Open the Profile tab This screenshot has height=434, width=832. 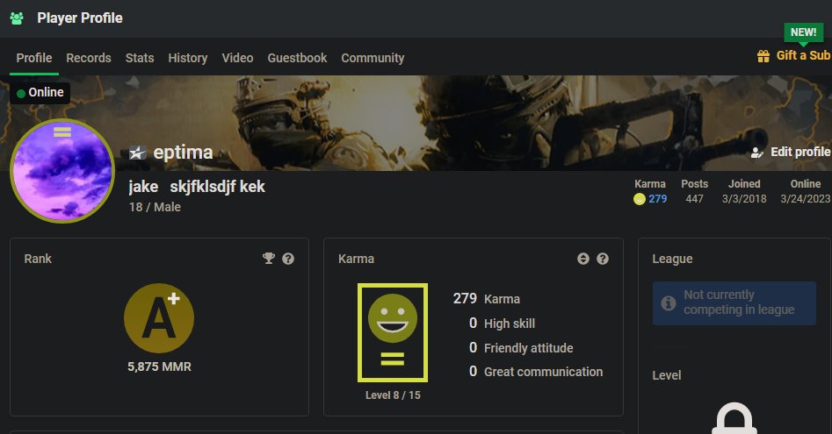pos(34,58)
